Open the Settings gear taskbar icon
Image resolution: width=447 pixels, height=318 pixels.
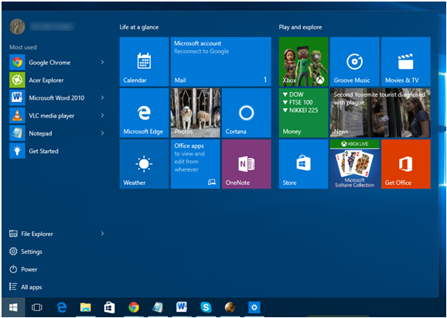click(254, 307)
